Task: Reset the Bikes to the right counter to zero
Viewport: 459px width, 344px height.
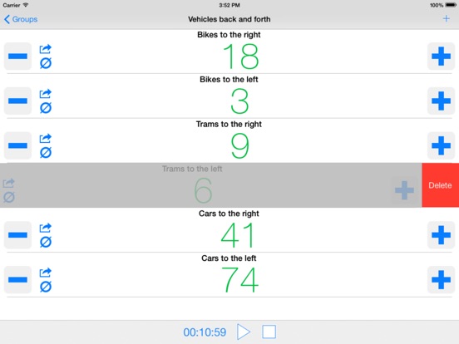Action: click(46, 63)
